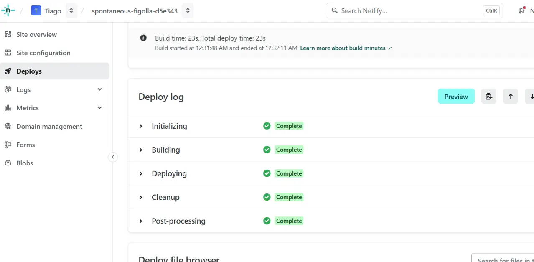Viewport: 534px width, 262px height.
Task: Copy the deploy log to clipboard
Action: (488, 96)
